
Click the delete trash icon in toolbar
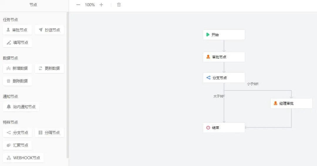click(x=119, y=5)
